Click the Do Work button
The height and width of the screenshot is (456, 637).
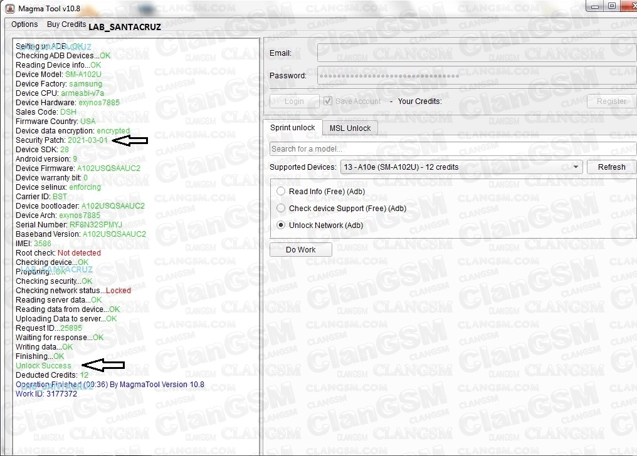point(300,249)
